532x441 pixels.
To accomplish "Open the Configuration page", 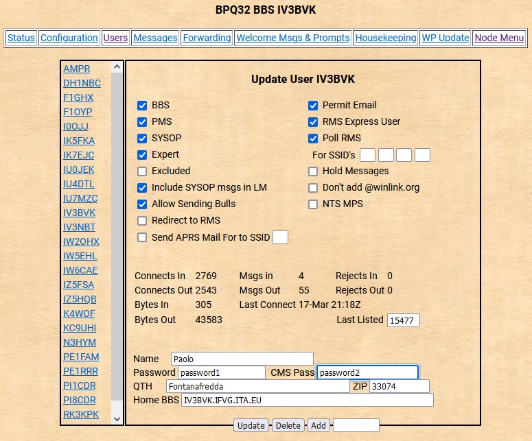I will [x=69, y=38].
